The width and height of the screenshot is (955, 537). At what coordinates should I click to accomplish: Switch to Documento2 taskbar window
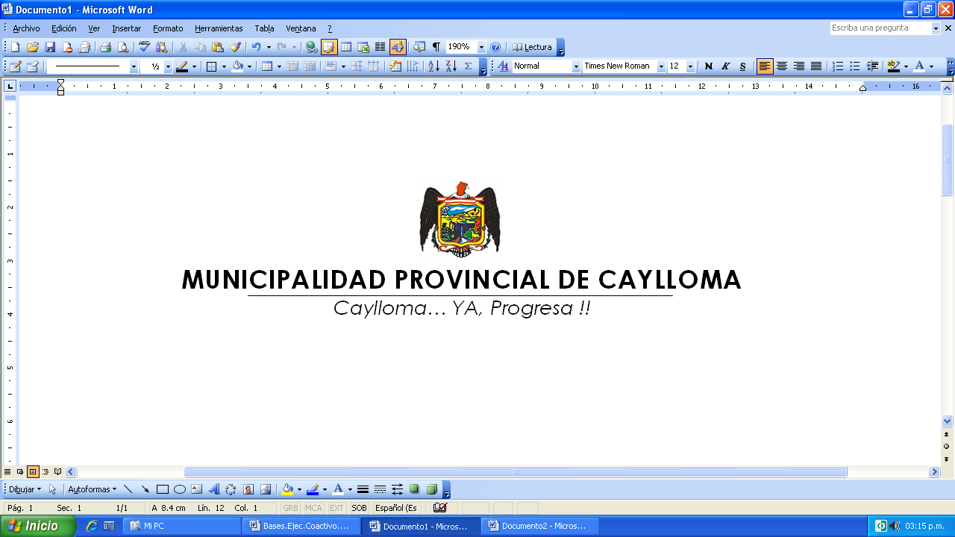[539, 526]
